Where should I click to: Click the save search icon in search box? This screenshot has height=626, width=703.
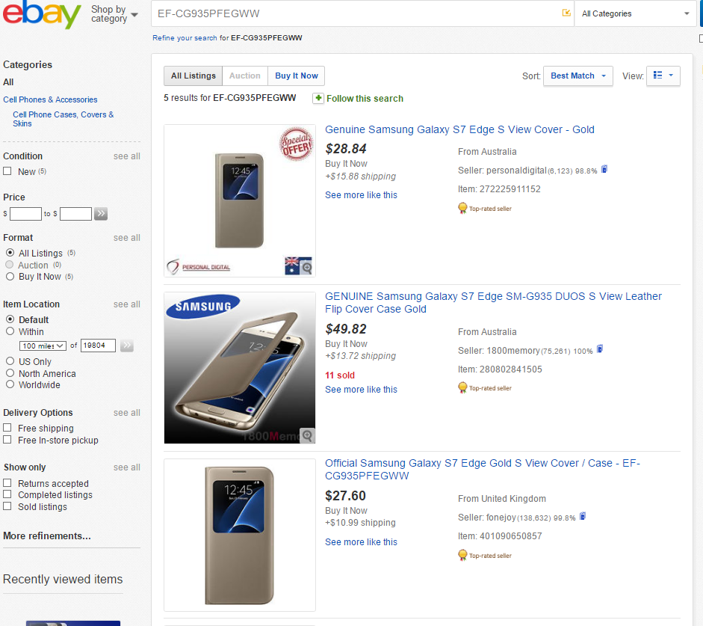point(566,13)
